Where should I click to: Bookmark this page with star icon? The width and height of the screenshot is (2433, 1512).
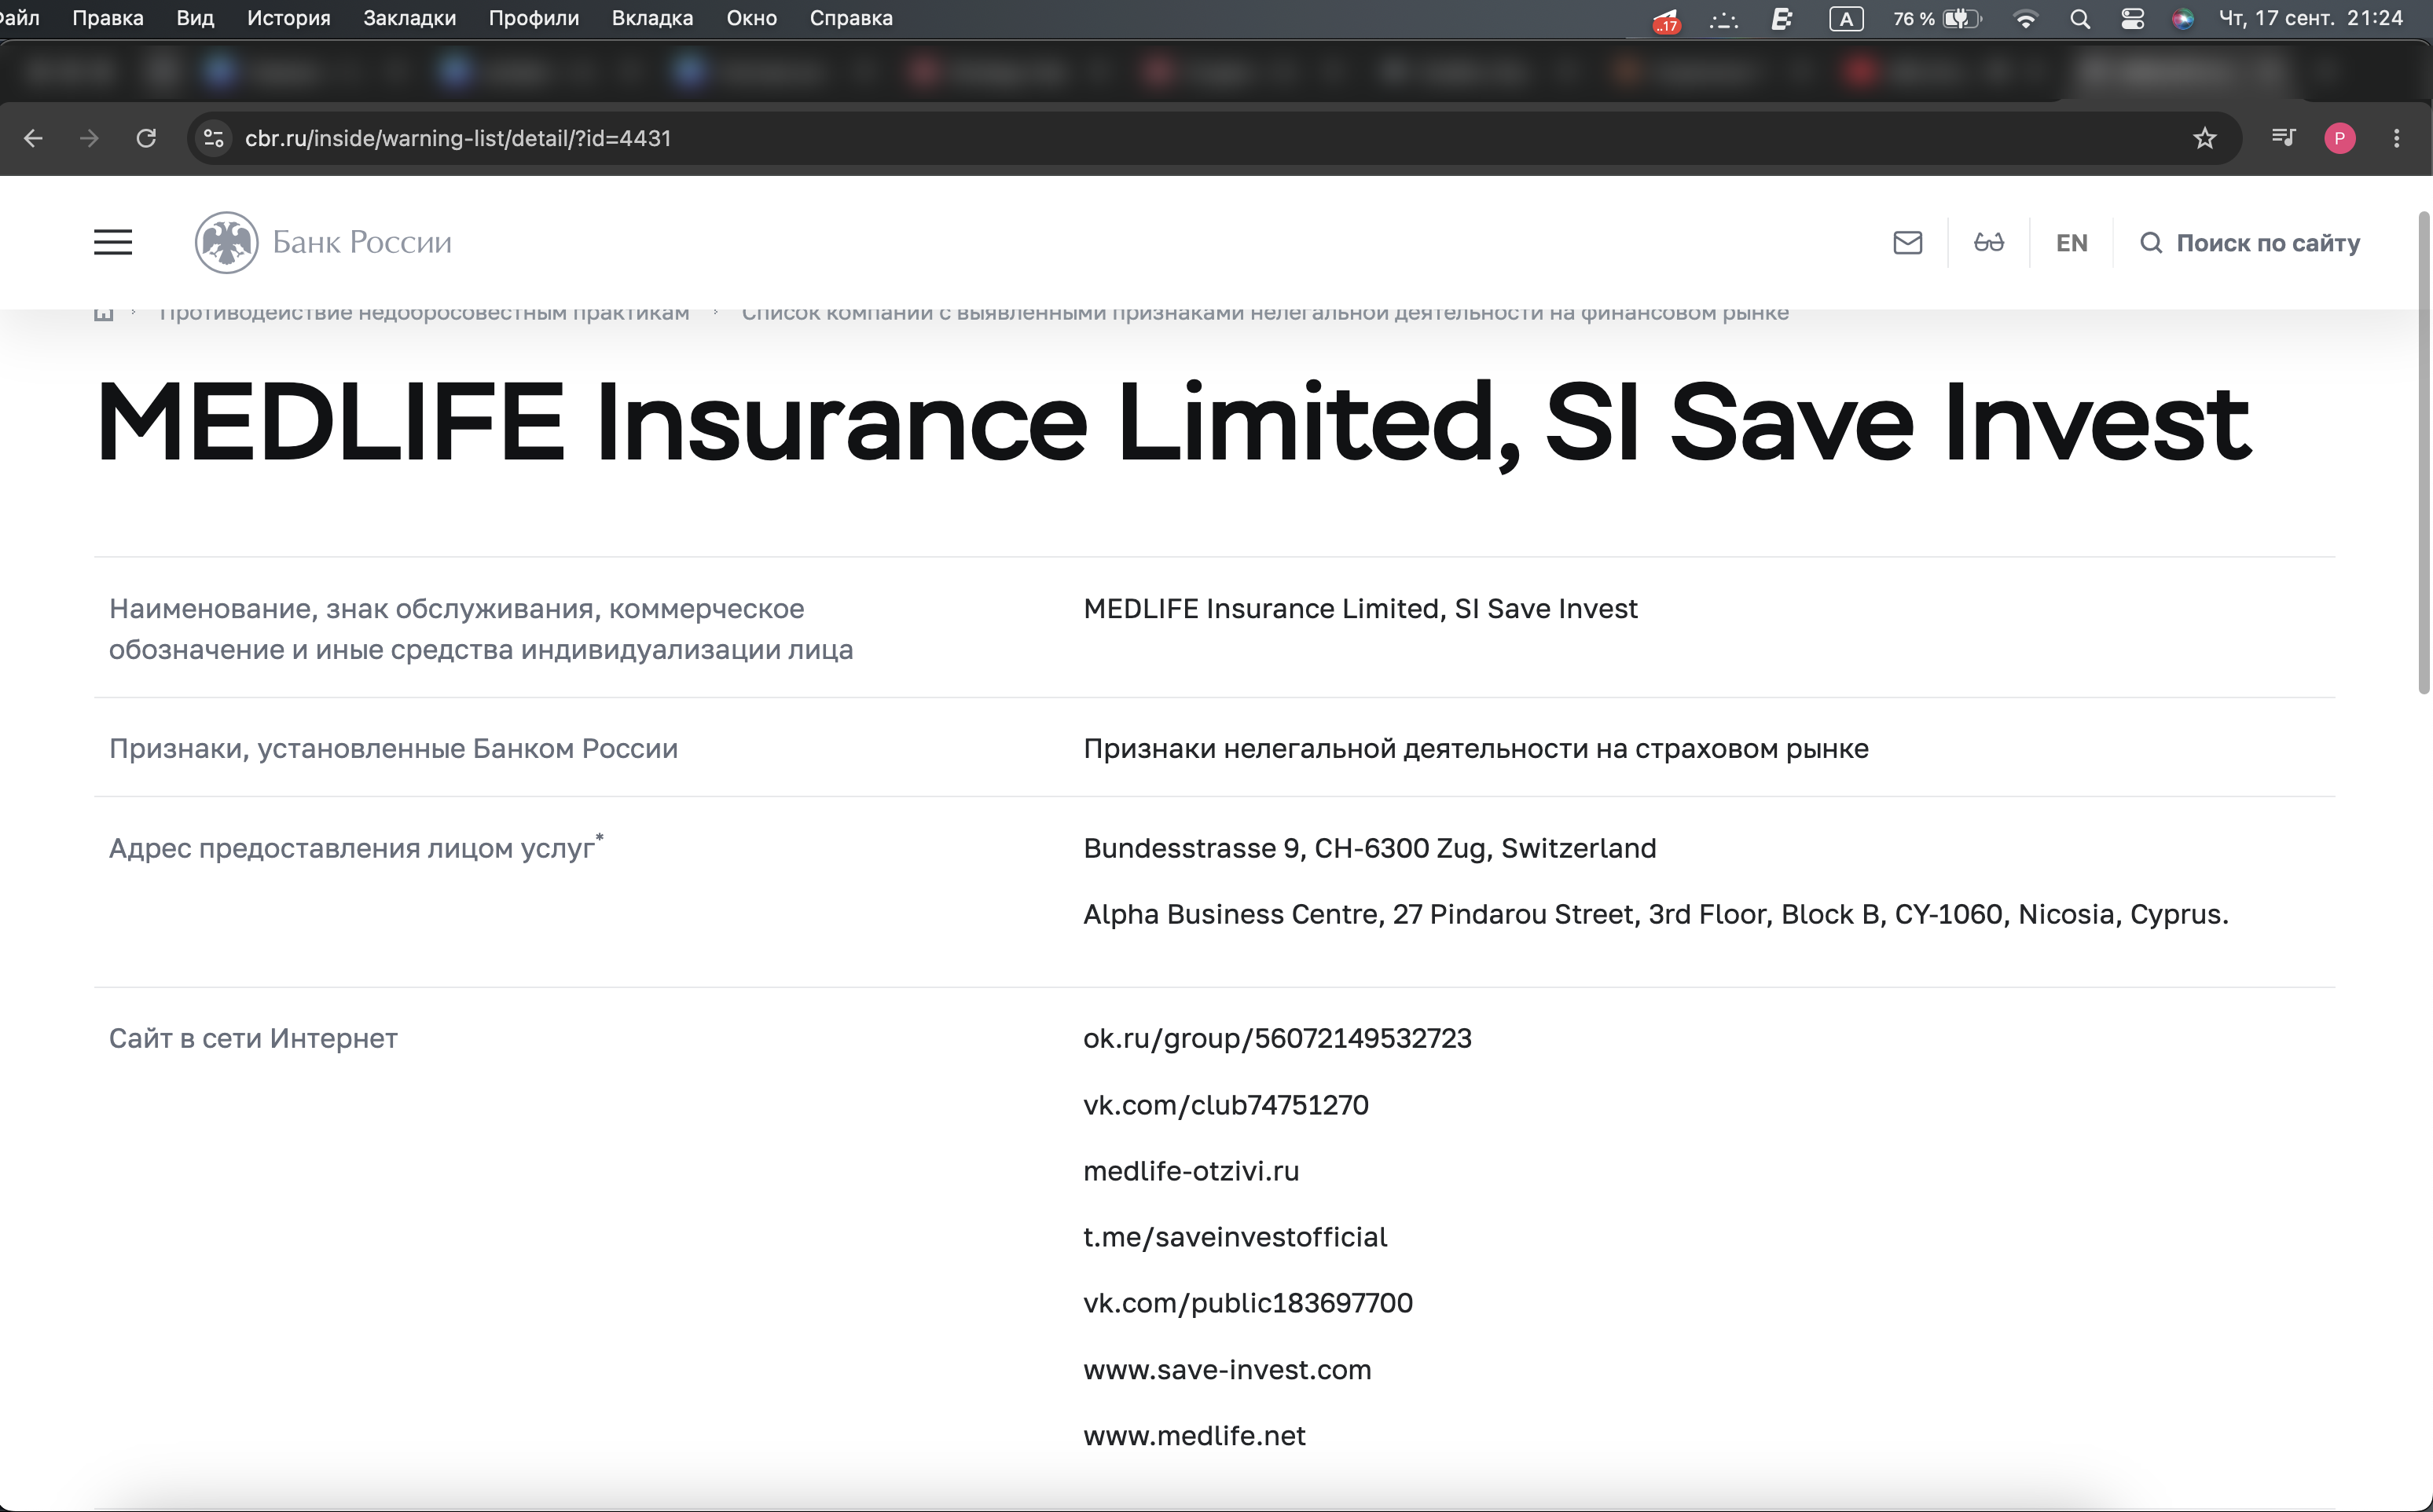(2204, 138)
